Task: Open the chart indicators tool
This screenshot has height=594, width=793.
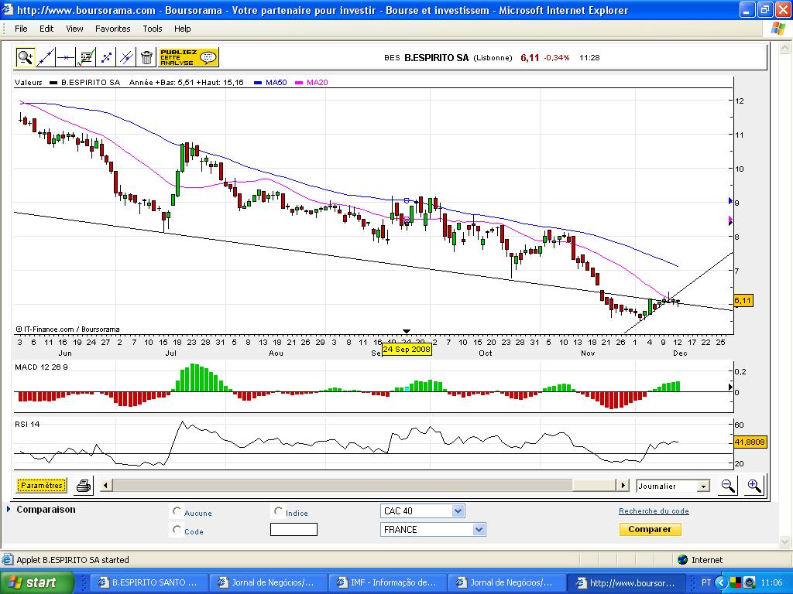Action: tap(86, 57)
